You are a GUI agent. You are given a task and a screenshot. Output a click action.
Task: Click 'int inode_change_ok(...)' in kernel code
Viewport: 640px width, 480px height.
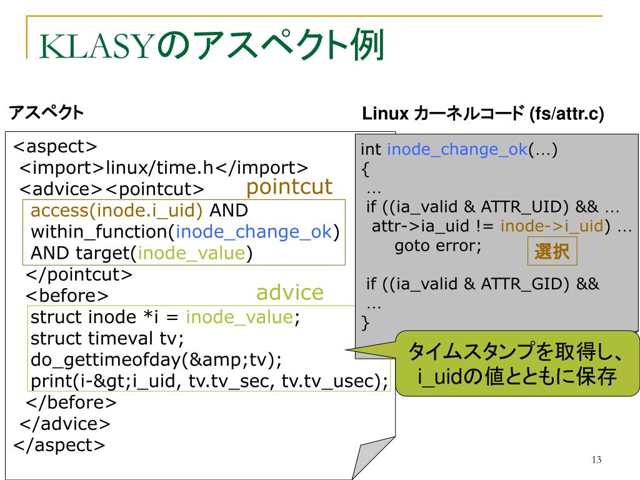coord(459,149)
